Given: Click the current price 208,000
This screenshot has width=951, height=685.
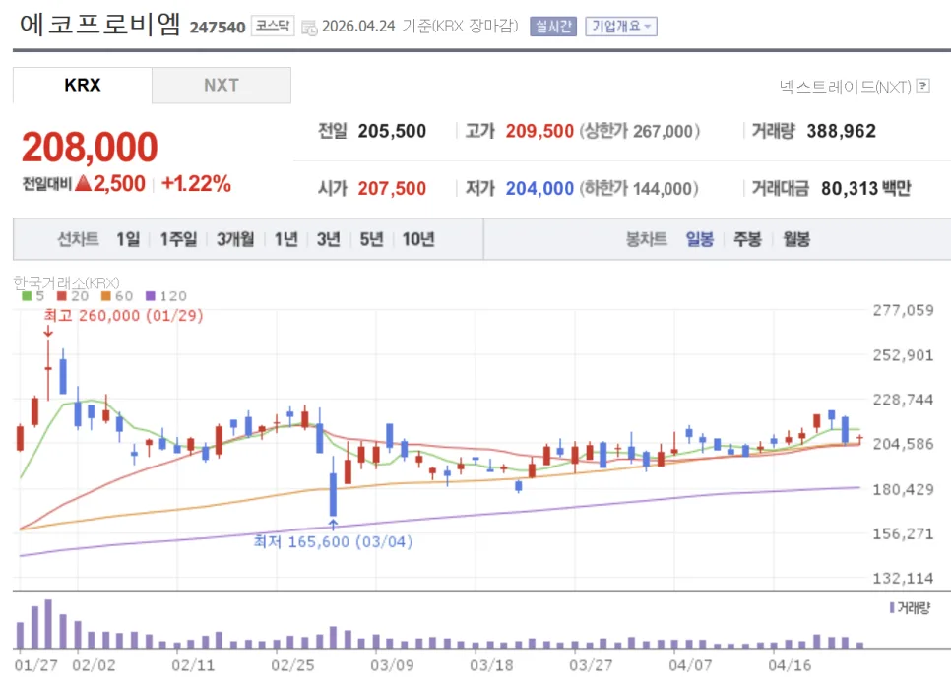Looking at the screenshot, I should pos(90,148).
